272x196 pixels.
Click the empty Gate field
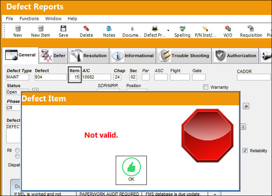click(x=199, y=77)
